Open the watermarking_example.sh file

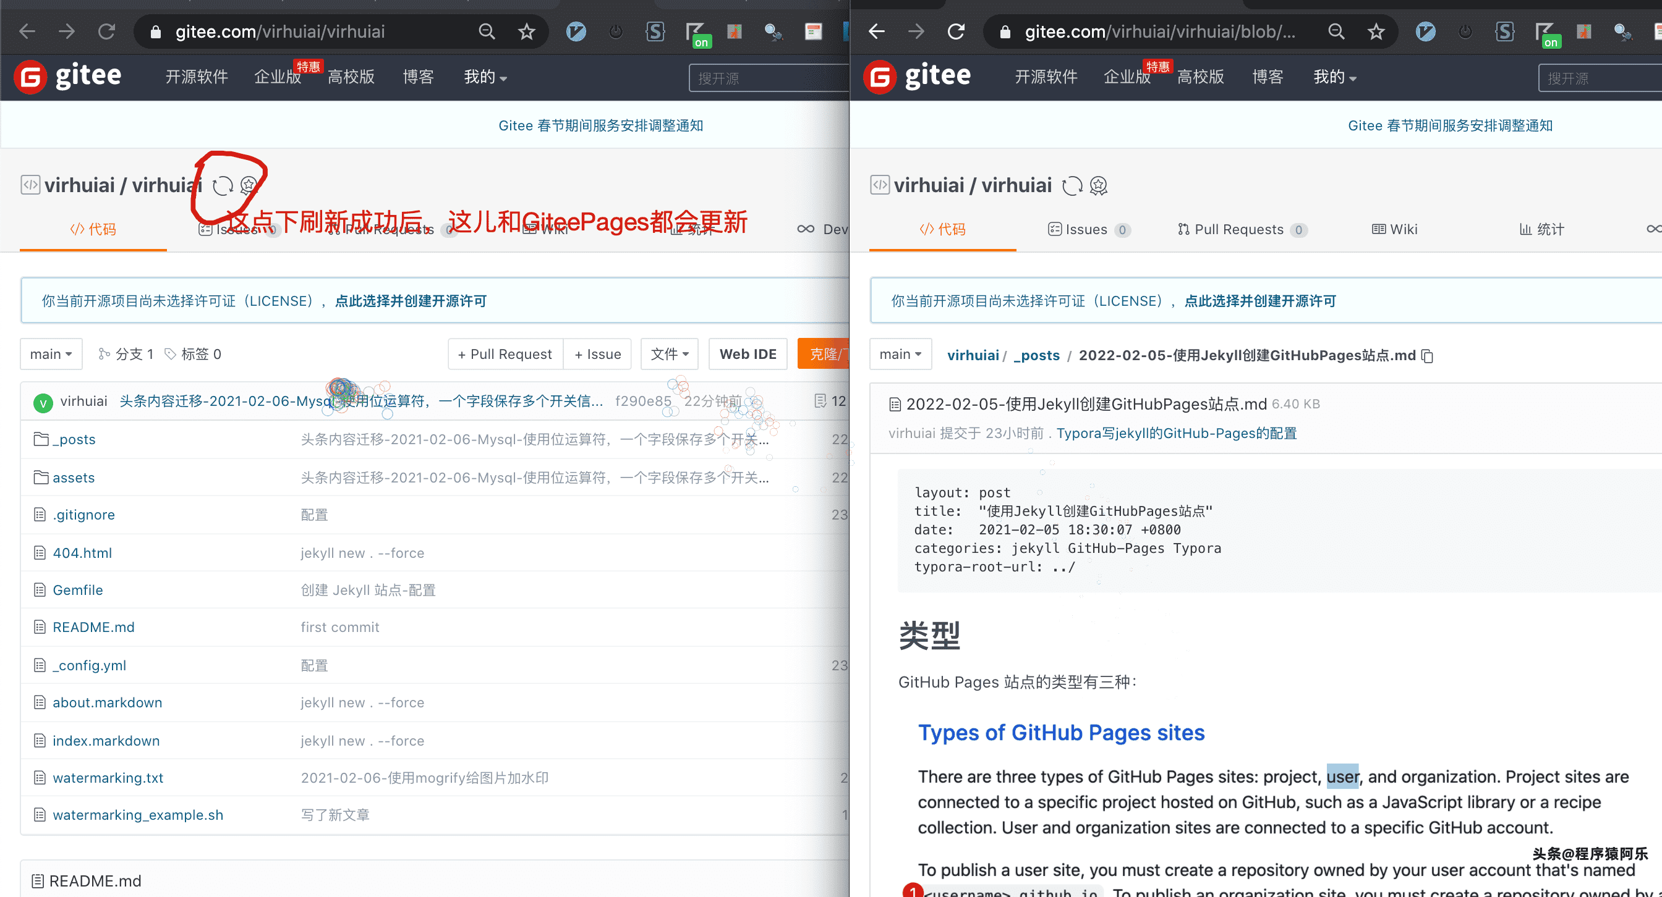(x=138, y=815)
